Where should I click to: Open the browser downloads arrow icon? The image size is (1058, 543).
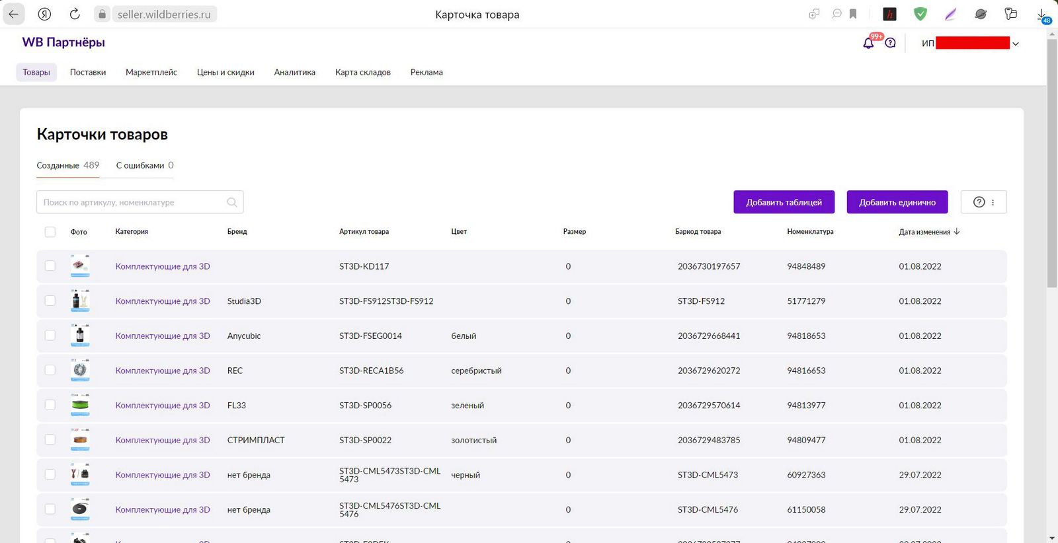tap(1042, 15)
